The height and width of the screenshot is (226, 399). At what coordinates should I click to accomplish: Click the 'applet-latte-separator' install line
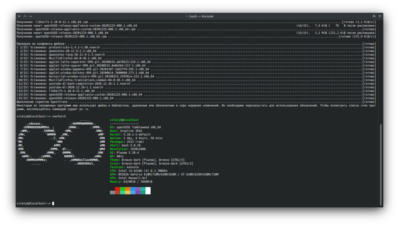click(x=196, y=62)
